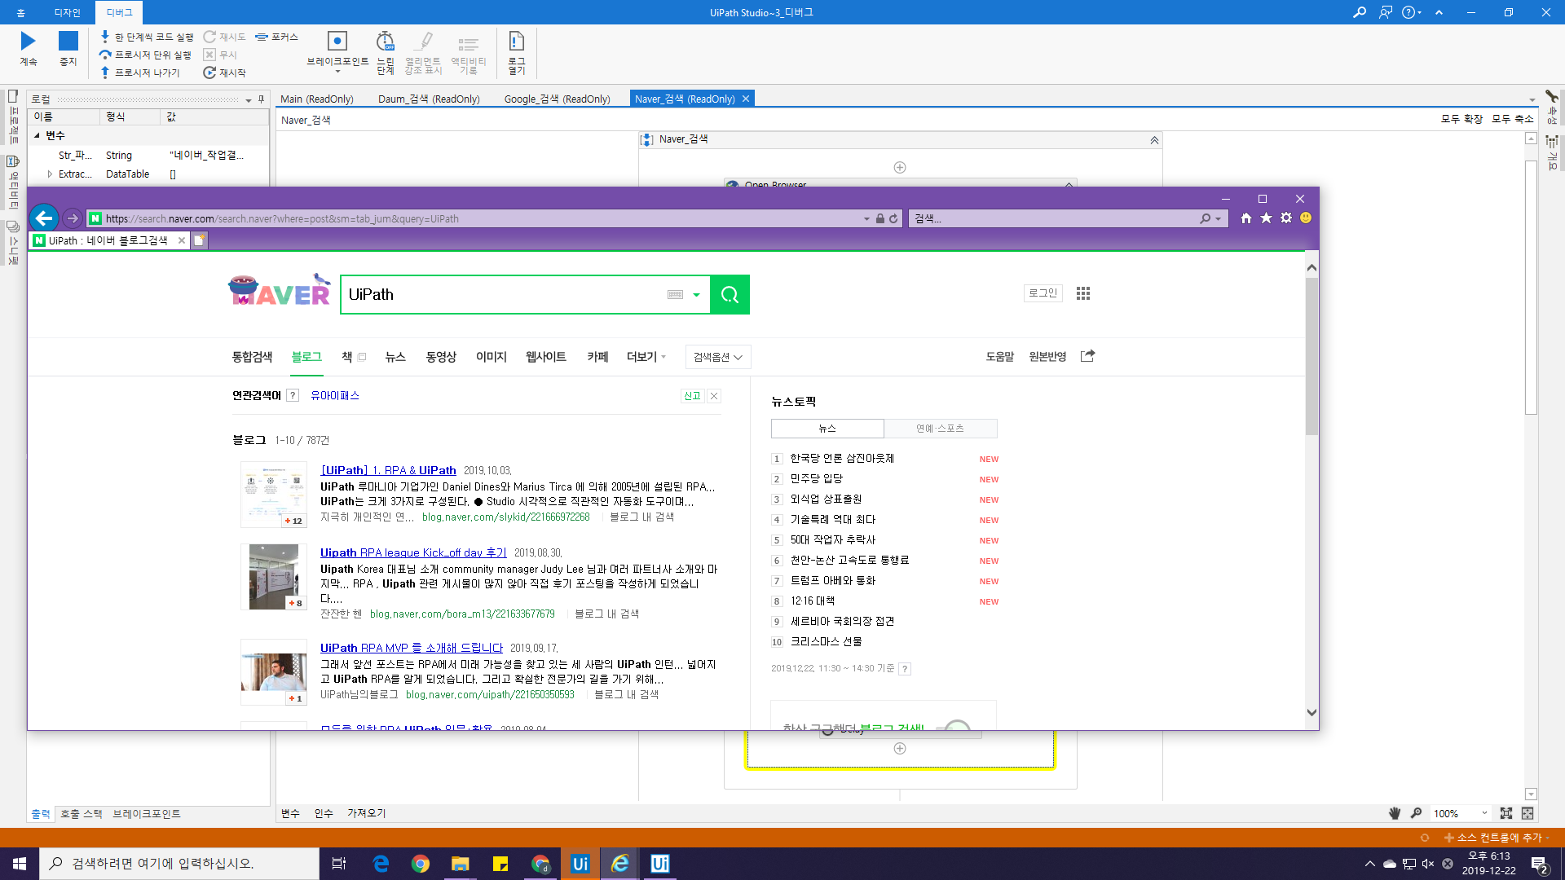Expand the Extrac... DataTable variable row
The height and width of the screenshot is (880, 1565).
[x=50, y=174]
